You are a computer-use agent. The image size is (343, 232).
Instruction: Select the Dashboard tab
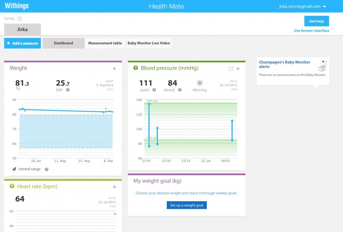coord(63,43)
